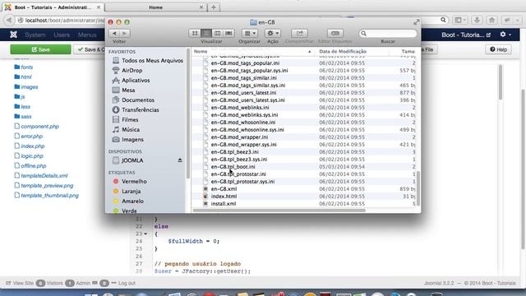The width and height of the screenshot is (526, 296).
Task: Open a new browser tab
Action: [x=214, y=7]
